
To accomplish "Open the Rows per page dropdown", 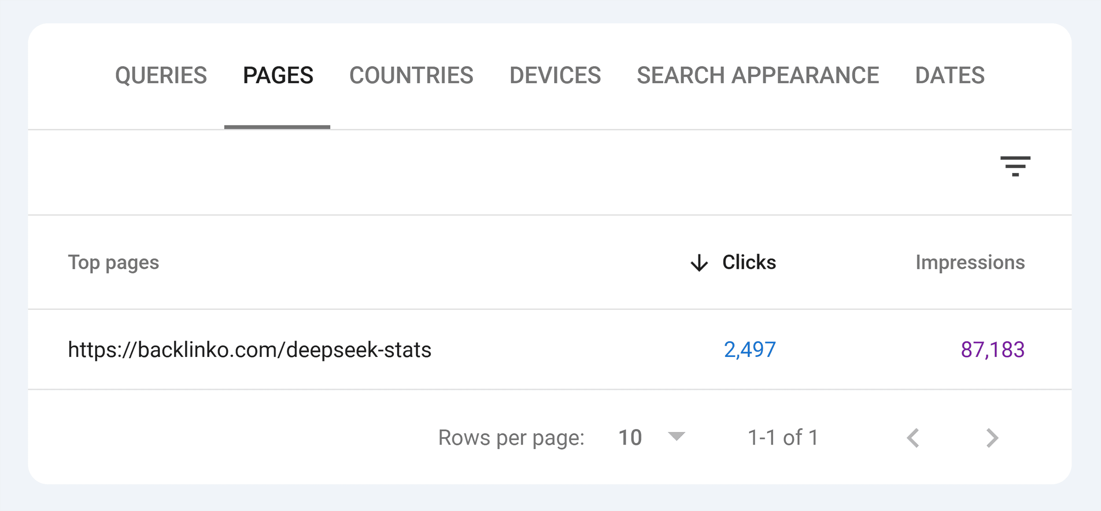I will [x=676, y=436].
